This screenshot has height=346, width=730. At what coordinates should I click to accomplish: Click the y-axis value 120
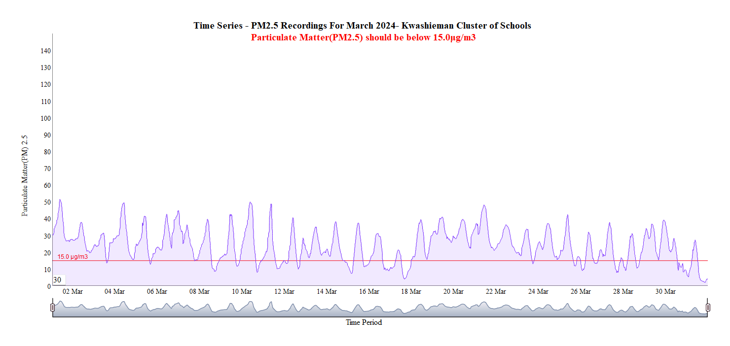46,85
